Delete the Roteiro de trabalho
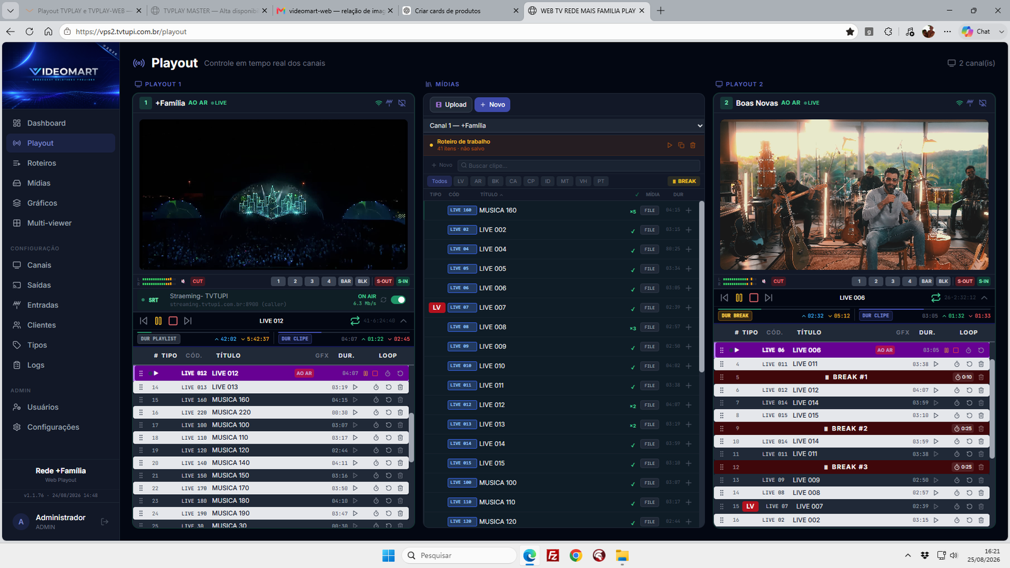The height and width of the screenshot is (568, 1010). pyautogui.click(x=692, y=145)
